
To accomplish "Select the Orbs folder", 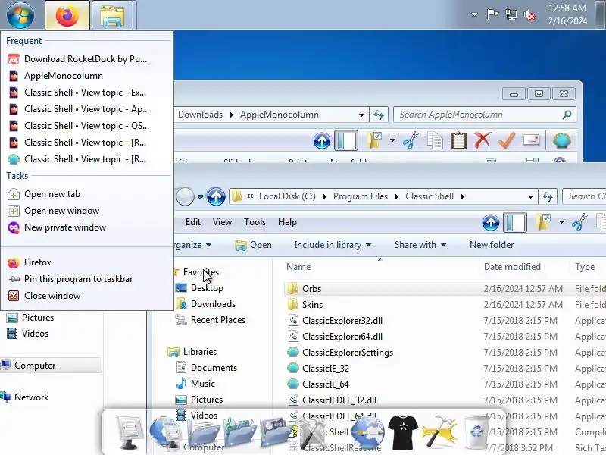I will pos(311,289).
